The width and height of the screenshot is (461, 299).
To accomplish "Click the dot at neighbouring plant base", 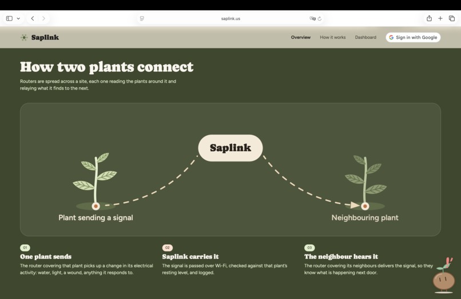I will click(x=365, y=207).
